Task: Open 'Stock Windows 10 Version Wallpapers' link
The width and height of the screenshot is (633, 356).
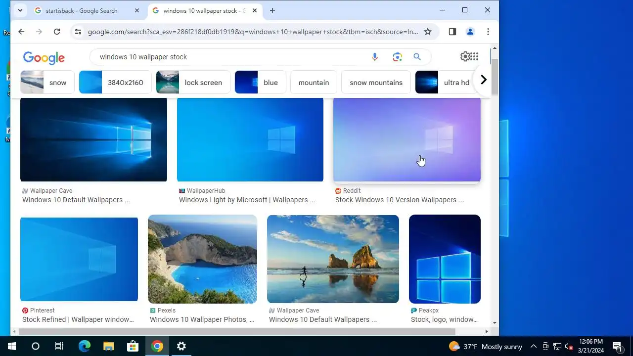Action: pyautogui.click(x=400, y=200)
